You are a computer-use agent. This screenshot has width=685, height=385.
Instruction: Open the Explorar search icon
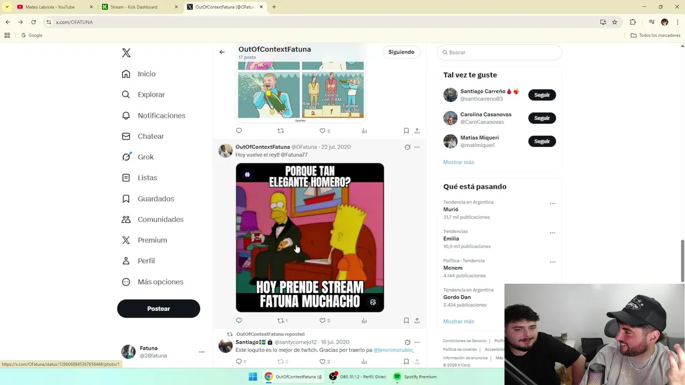pos(126,95)
